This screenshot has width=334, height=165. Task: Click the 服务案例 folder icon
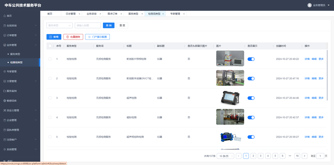[x=5, y=91]
